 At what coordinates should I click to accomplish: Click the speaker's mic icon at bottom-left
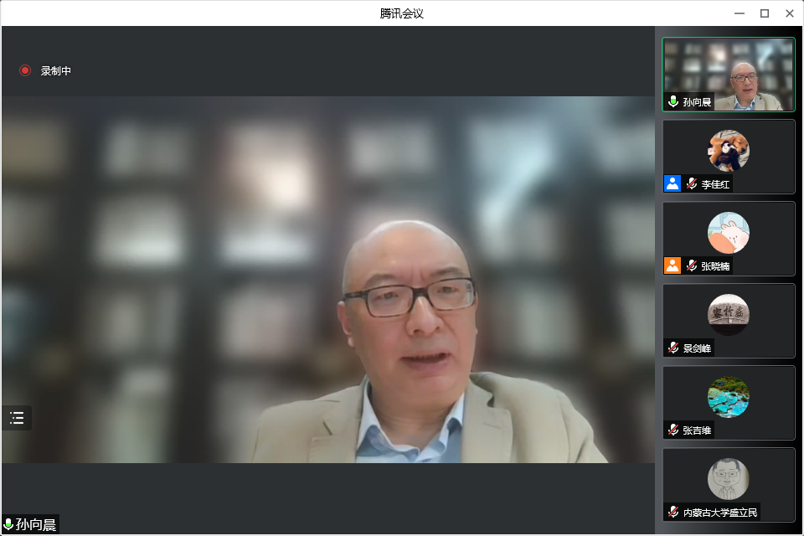pos(9,525)
